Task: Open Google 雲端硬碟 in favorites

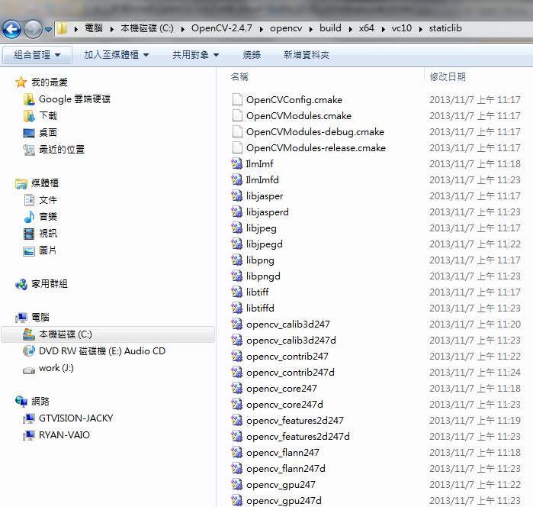Action: 75,99
